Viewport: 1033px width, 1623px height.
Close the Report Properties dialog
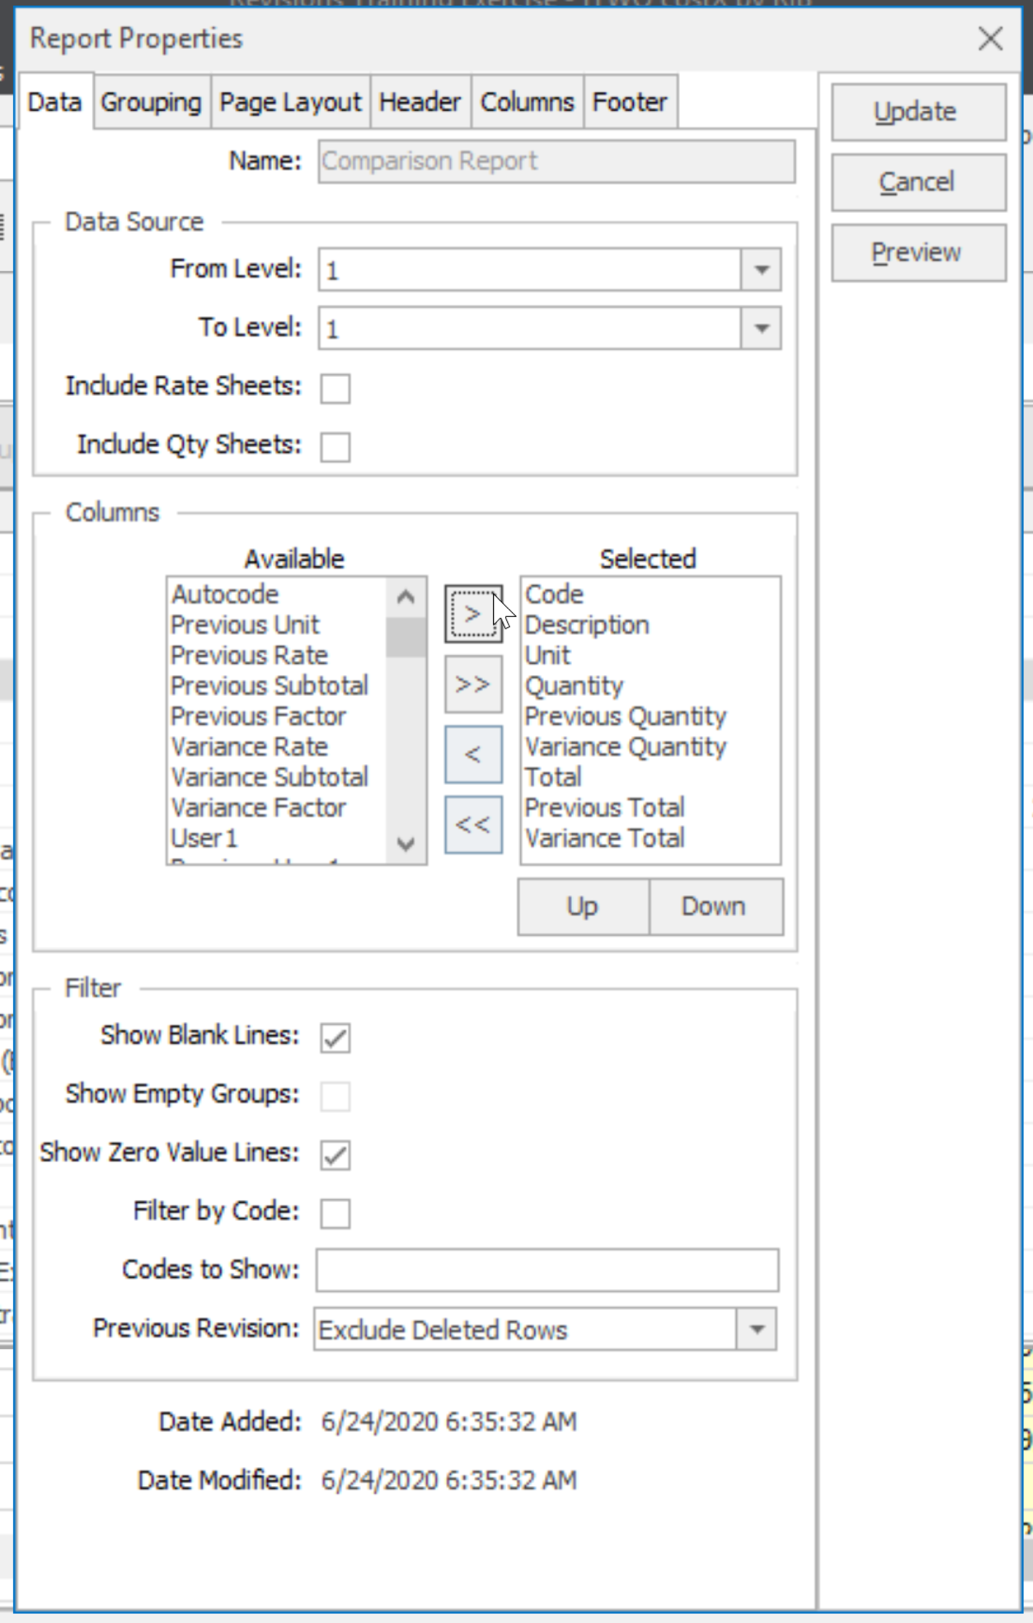point(990,38)
